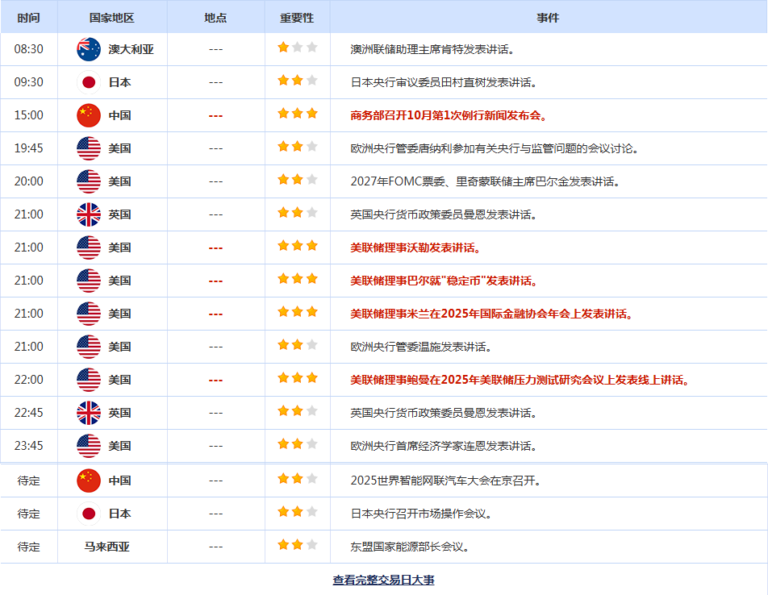Image resolution: width=768 pixels, height=595 pixels.
Task: Click the 2025世界智能网联汽车大会在京召开 event text
Action: tap(445, 481)
